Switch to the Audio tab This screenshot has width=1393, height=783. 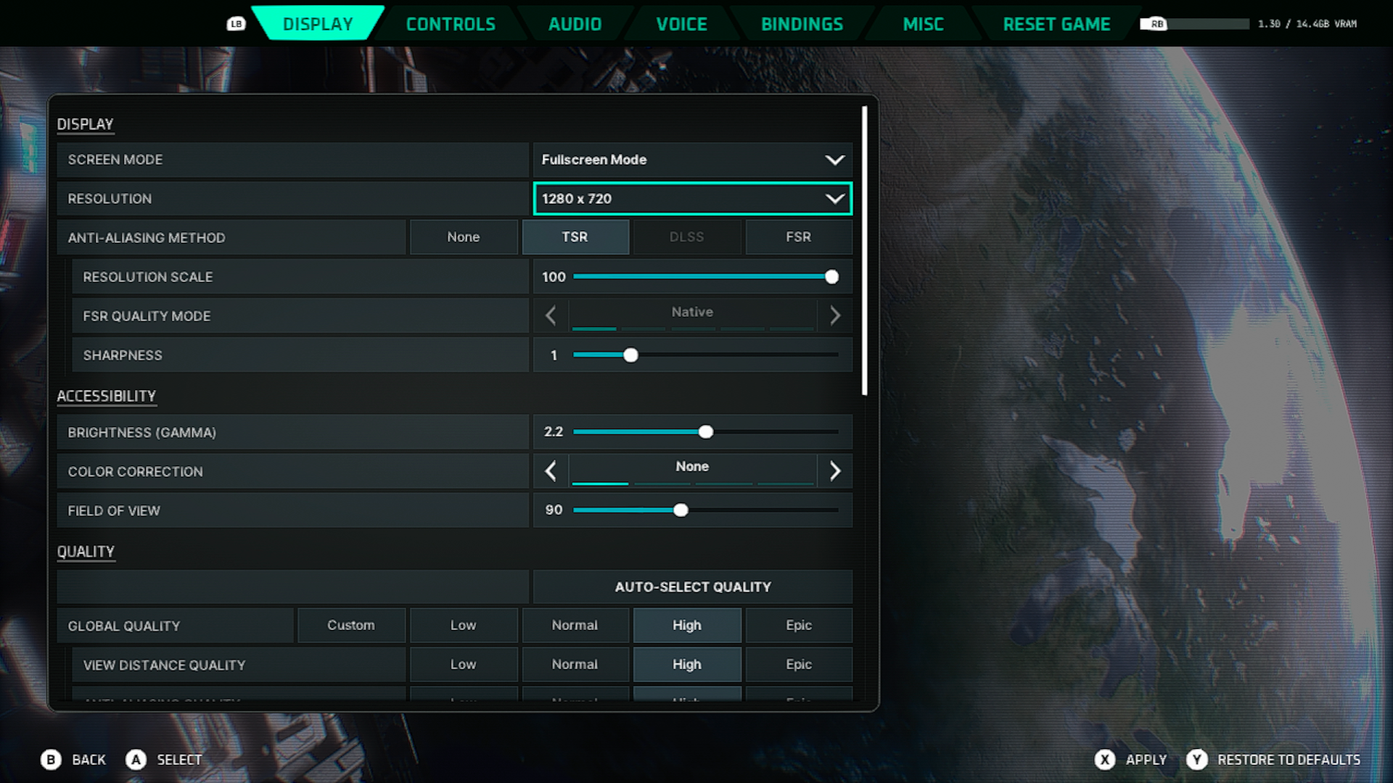(574, 23)
